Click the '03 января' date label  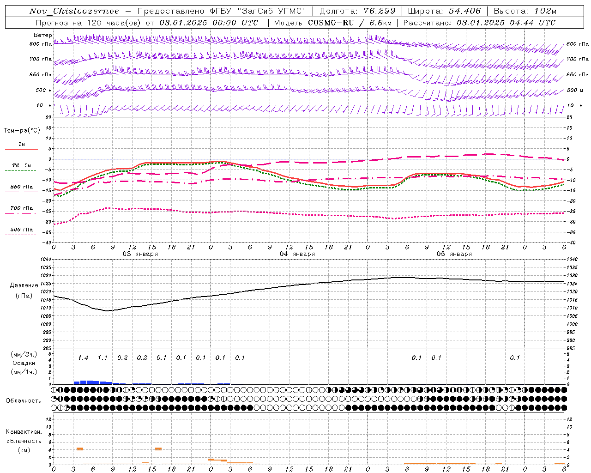click(140, 254)
